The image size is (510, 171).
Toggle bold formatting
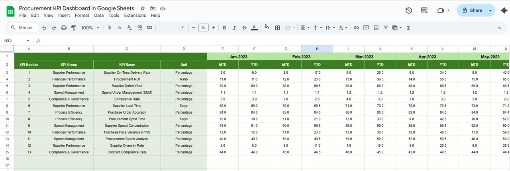(x=224, y=28)
